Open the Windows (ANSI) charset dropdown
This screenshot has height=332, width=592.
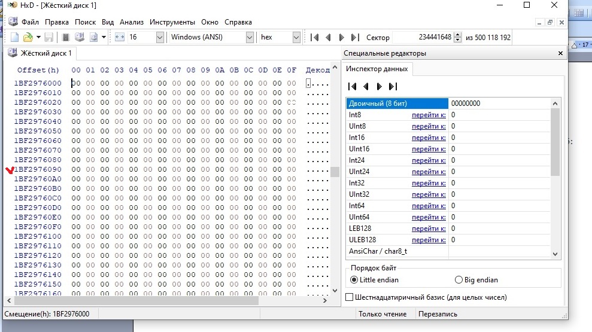tap(249, 37)
